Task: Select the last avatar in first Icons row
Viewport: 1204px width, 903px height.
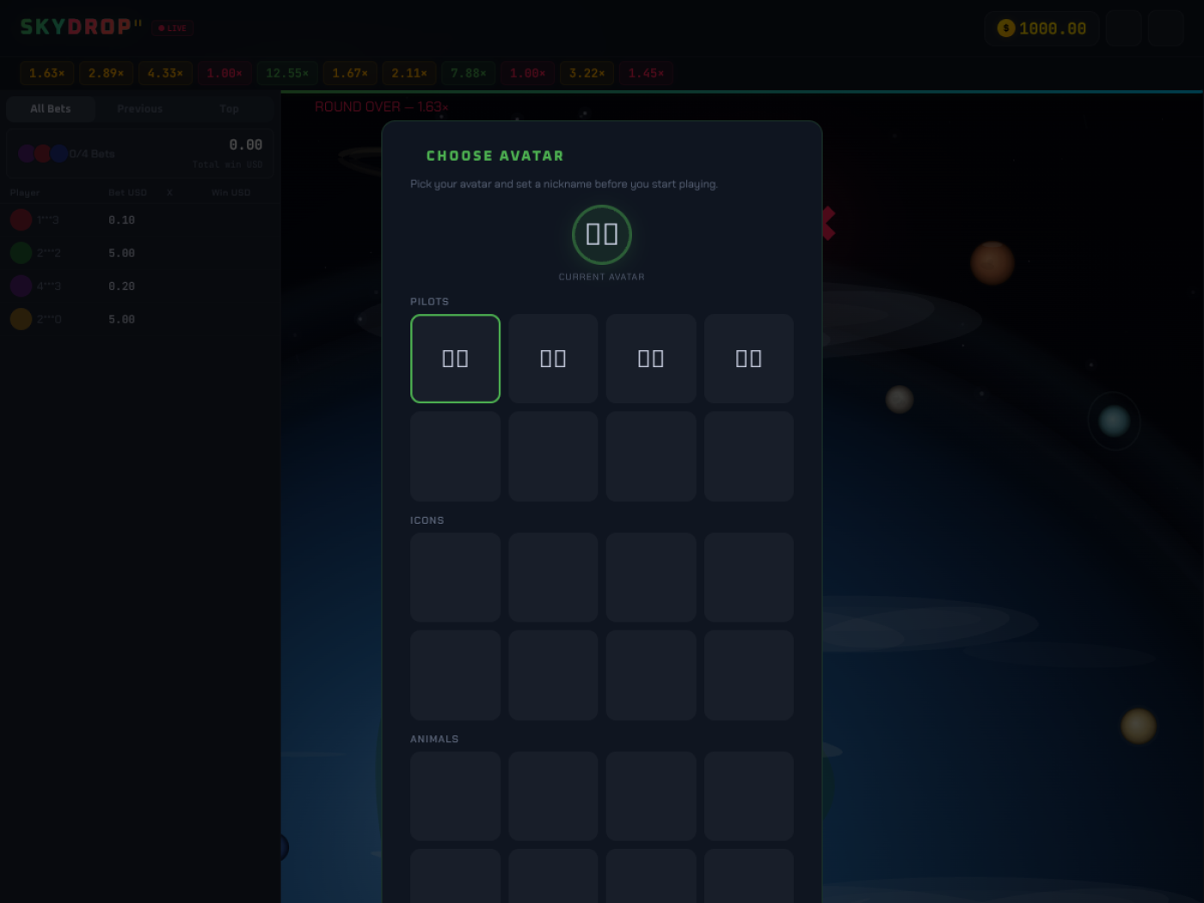Action: click(x=748, y=577)
